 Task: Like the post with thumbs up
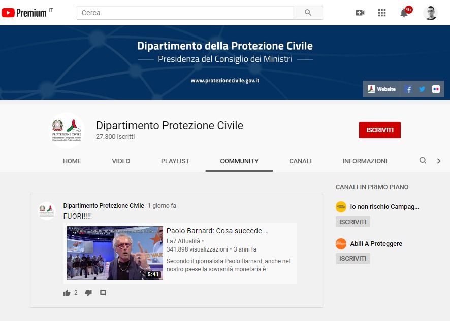coord(67,293)
